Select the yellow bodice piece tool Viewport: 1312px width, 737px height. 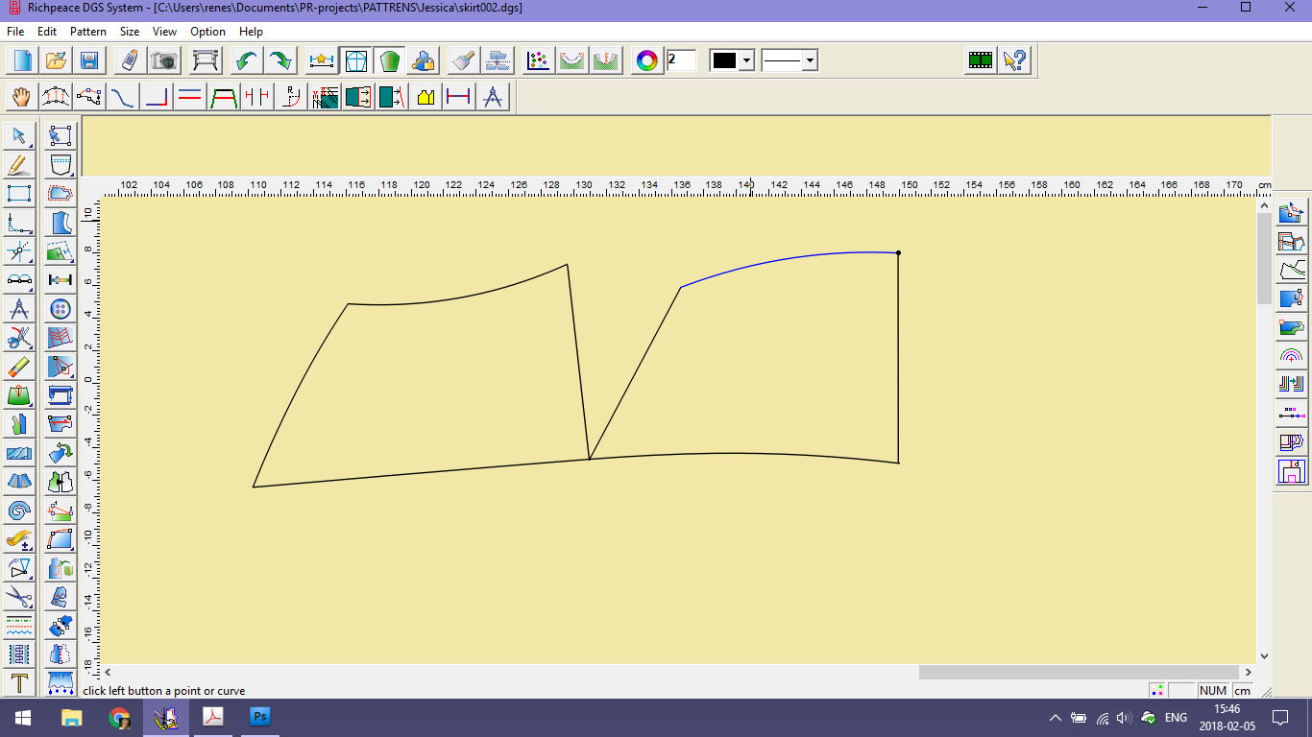(x=425, y=97)
